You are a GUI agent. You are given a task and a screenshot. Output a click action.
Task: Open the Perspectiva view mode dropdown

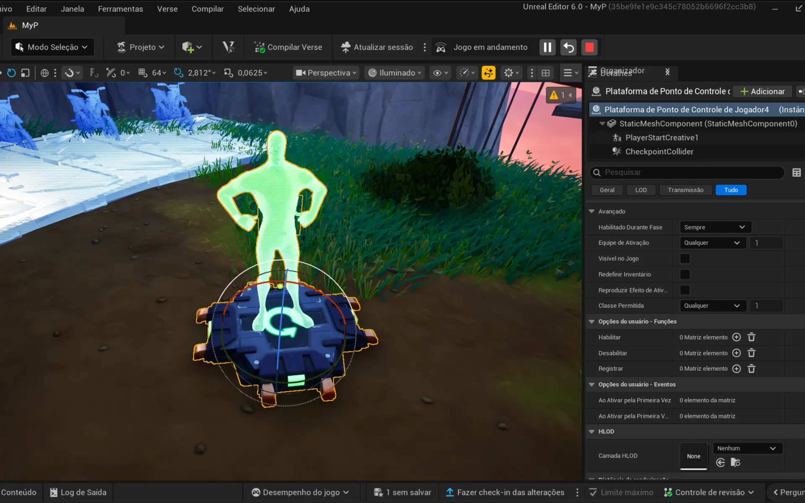[x=326, y=73]
